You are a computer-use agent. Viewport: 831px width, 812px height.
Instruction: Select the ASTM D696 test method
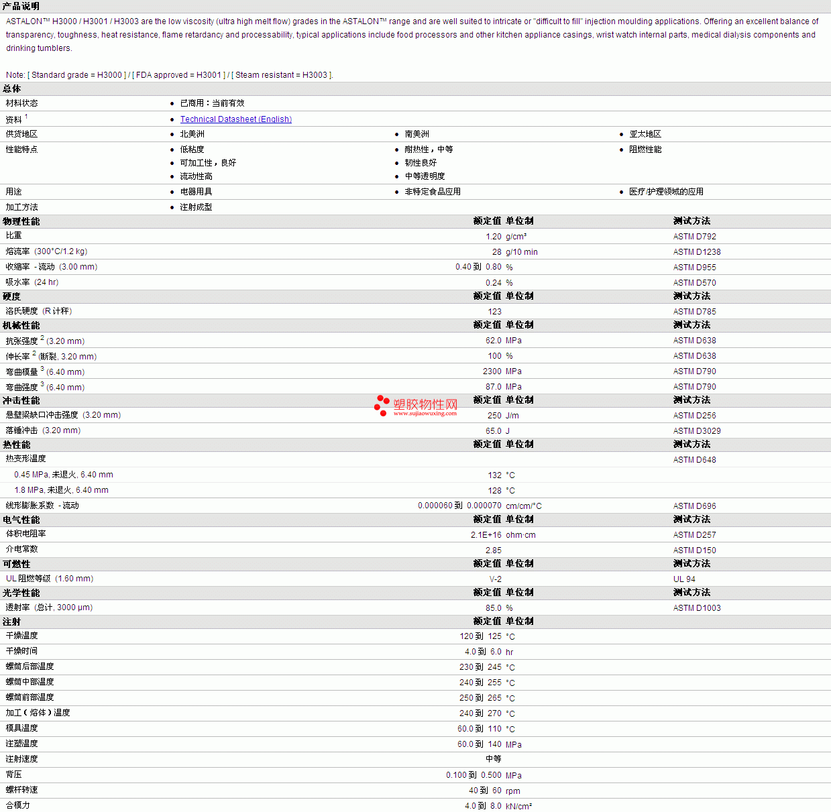point(695,506)
